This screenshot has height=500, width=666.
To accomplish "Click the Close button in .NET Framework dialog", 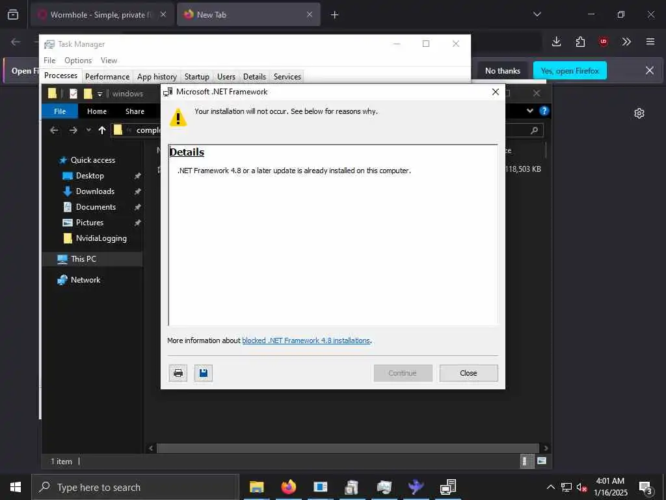I will (x=468, y=373).
